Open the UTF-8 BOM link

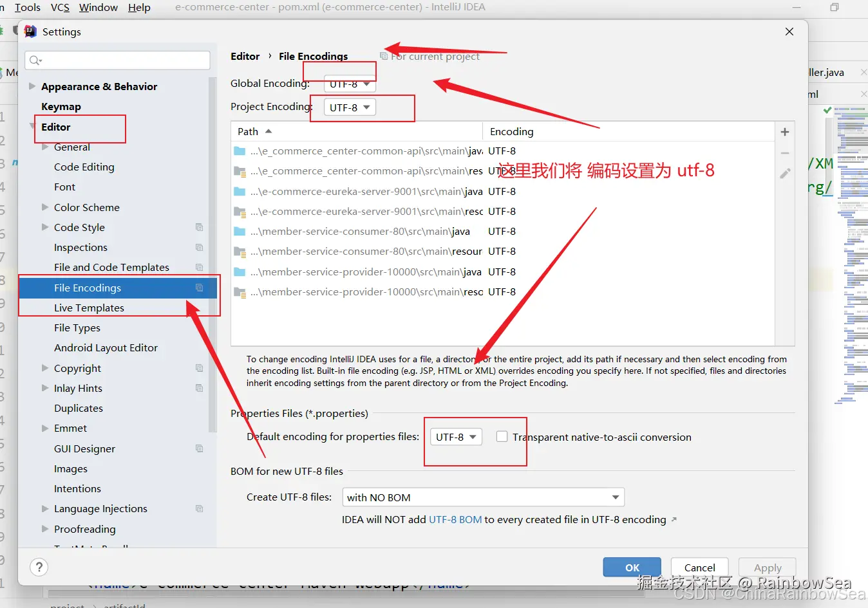click(455, 519)
